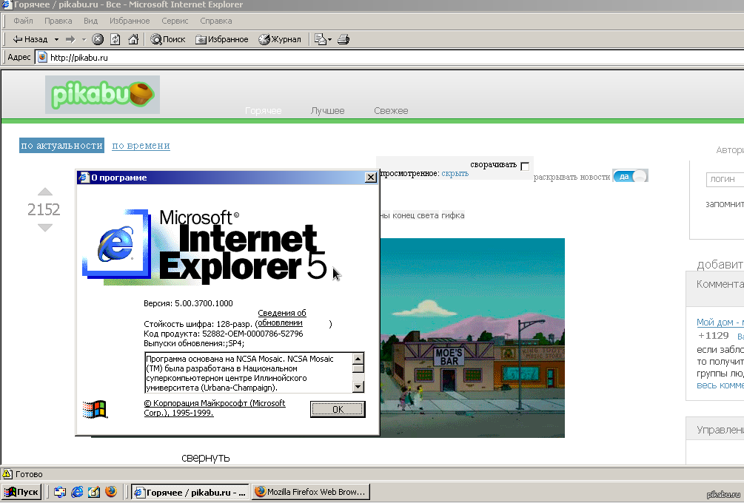Viewport: 744px width, 503px height.
Task: Open the Избранное favorites toolbar button
Action: pyautogui.click(x=221, y=39)
